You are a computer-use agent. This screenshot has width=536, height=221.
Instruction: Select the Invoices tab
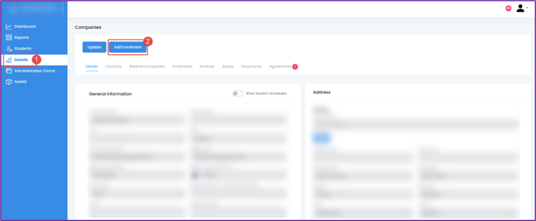click(207, 66)
